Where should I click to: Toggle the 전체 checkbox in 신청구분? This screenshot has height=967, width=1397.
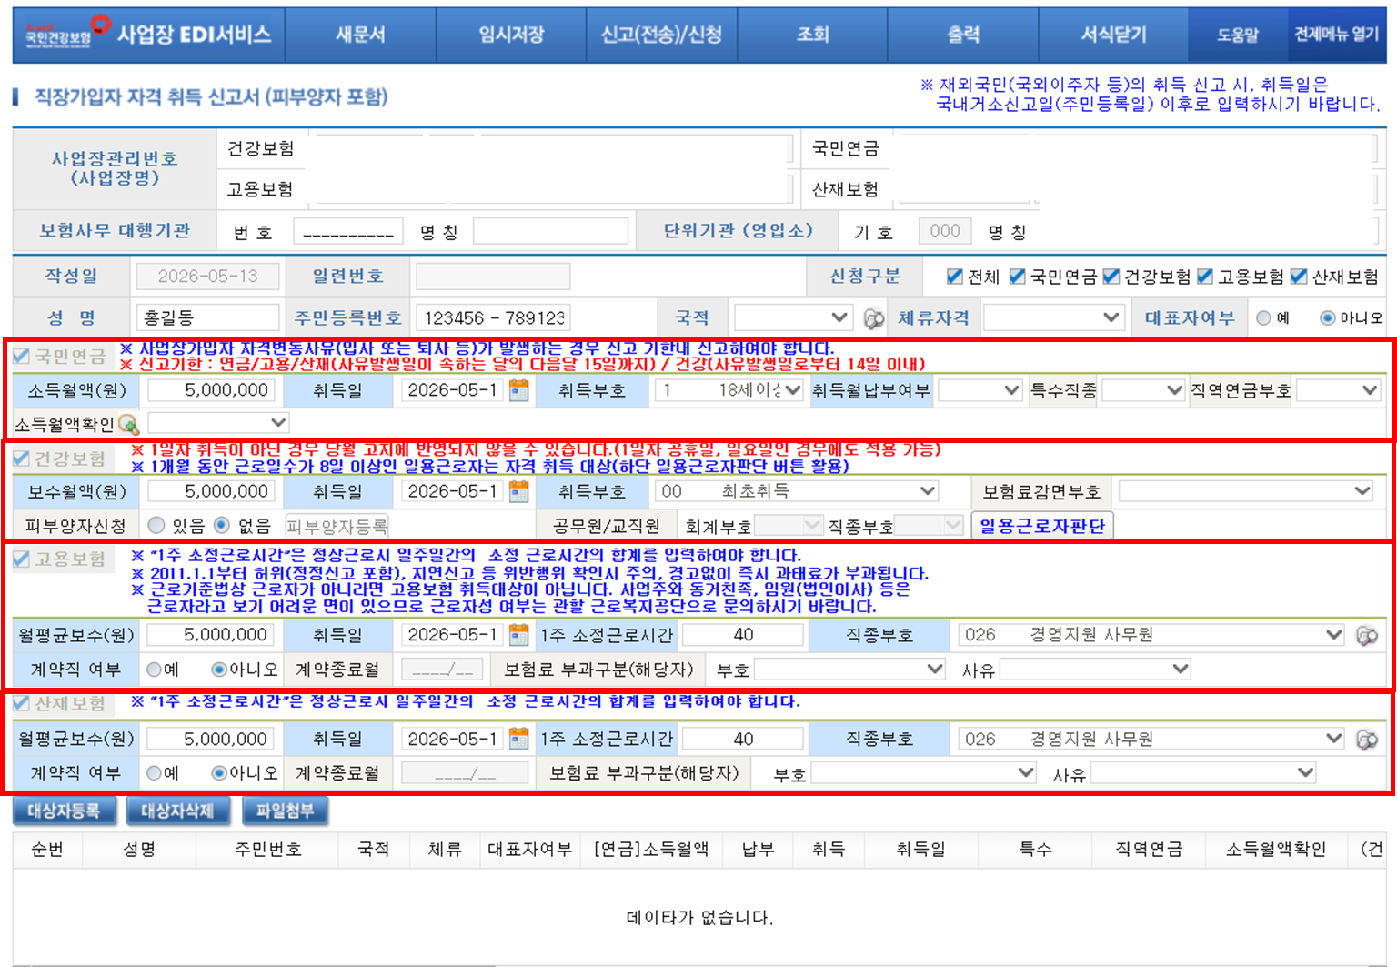[955, 277]
